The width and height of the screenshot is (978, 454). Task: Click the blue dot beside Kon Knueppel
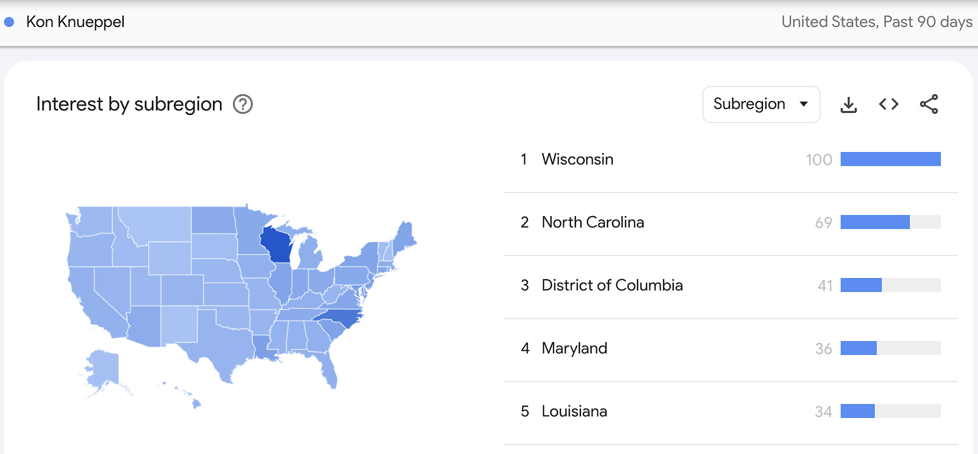tap(9, 22)
